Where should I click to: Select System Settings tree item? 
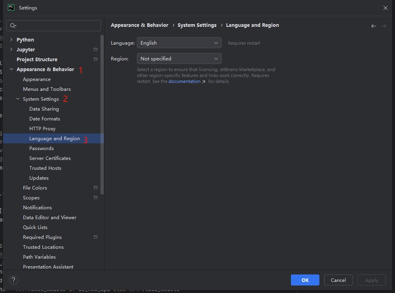coord(41,99)
